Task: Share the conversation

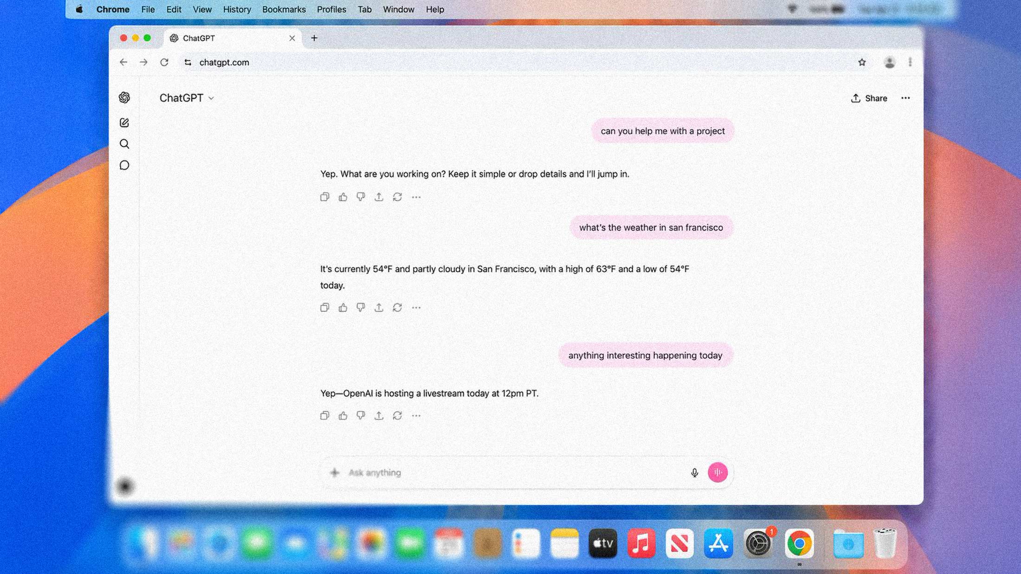Action: pos(869,98)
